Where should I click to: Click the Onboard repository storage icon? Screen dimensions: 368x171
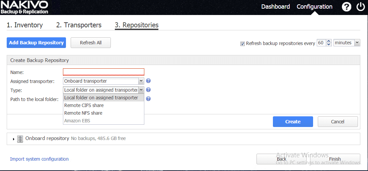(x=20, y=139)
